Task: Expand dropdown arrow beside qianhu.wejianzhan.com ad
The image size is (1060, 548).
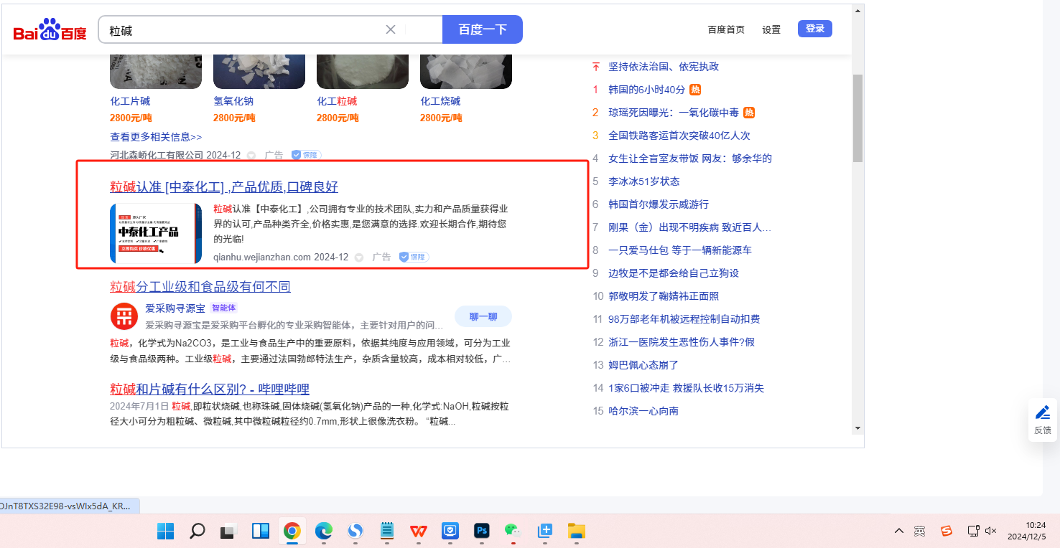Action: [x=359, y=257]
